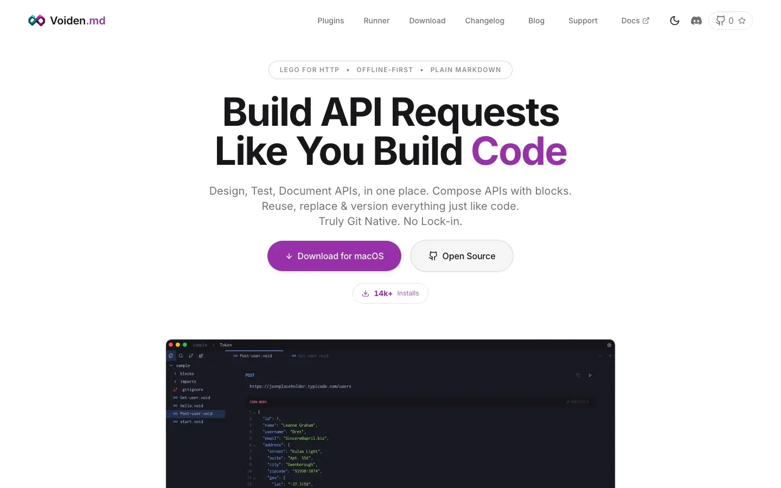Image resolution: width=781 pixels, height=488 pixels.
Task: Select the Search icon in app sidebar
Action: [x=181, y=356]
